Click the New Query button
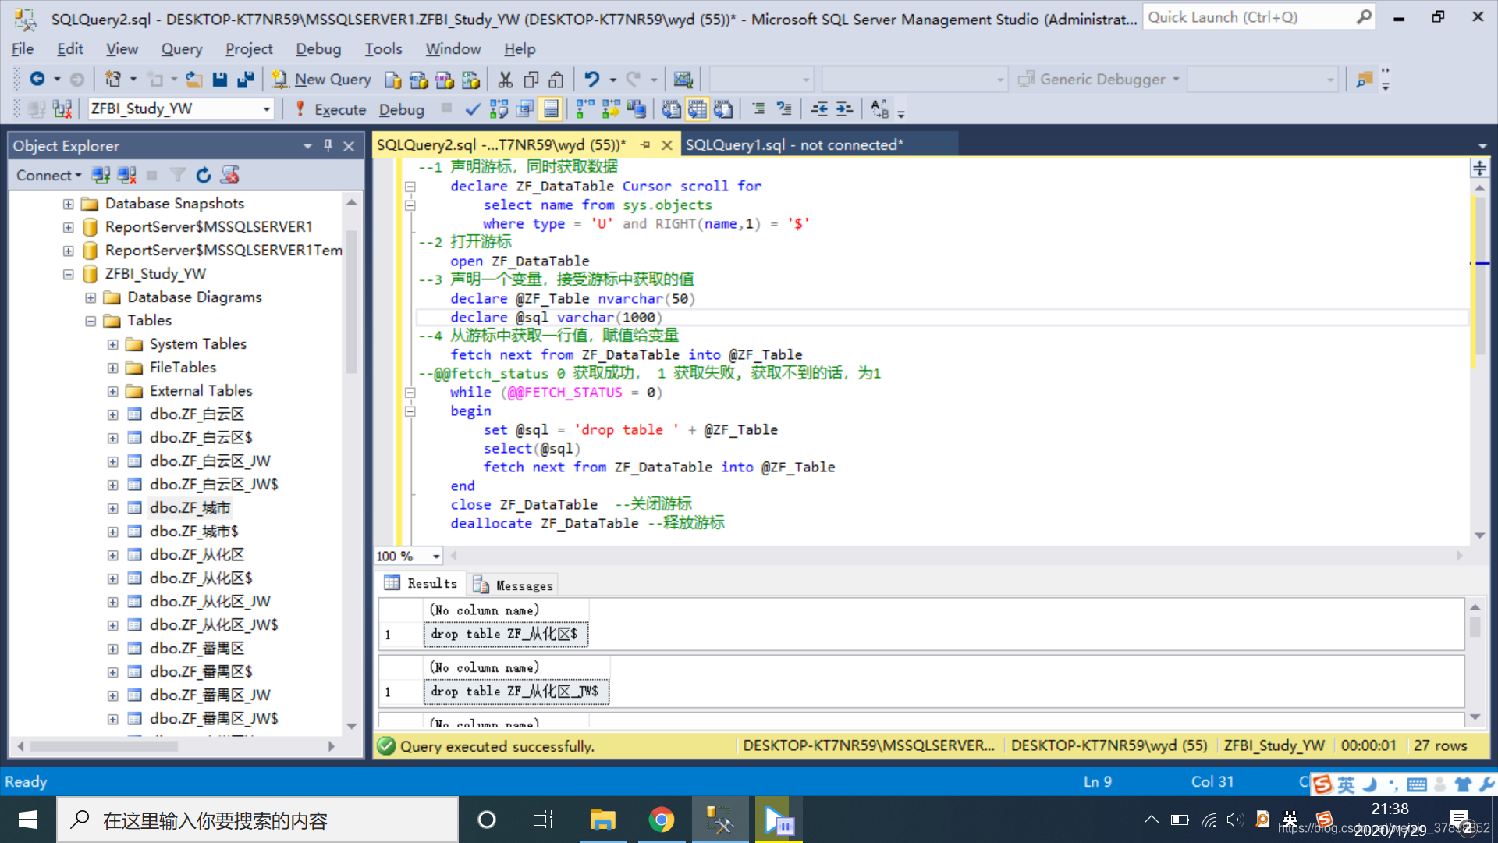This screenshot has width=1498, height=843. (x=322, y=79)
